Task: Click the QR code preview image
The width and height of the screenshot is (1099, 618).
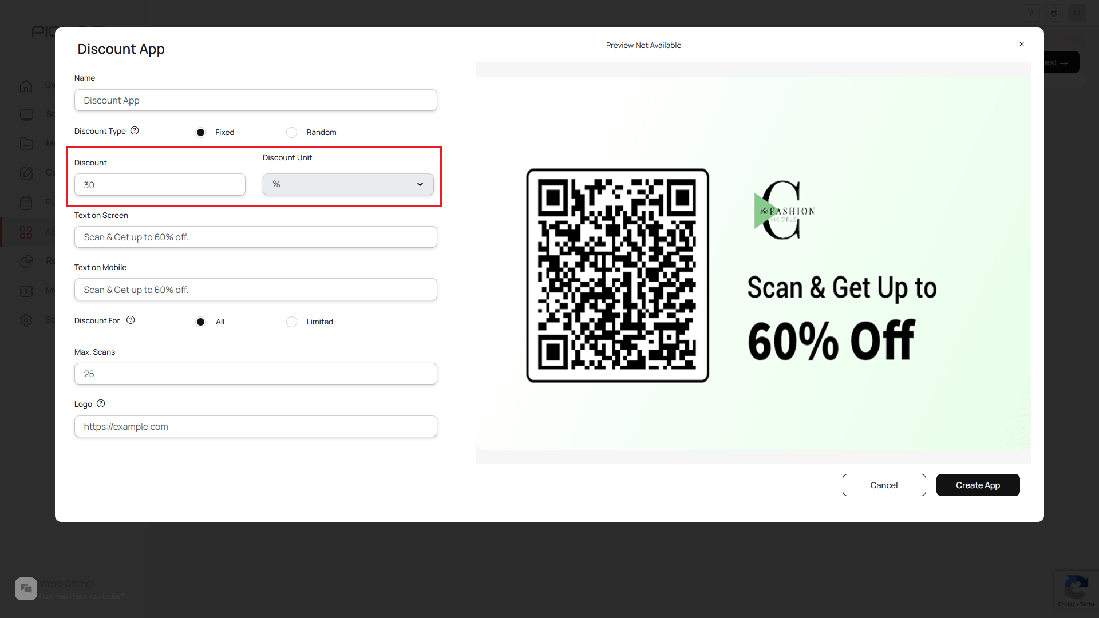Action: [618, 275]
